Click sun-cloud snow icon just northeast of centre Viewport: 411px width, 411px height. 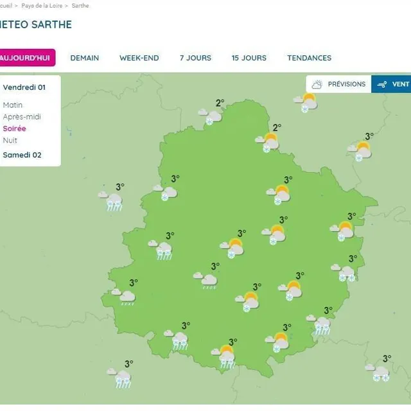tap(274, 235)
